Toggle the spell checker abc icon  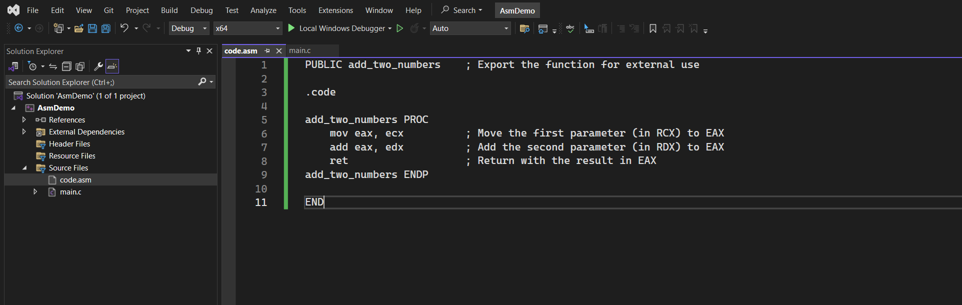(570, 28)
